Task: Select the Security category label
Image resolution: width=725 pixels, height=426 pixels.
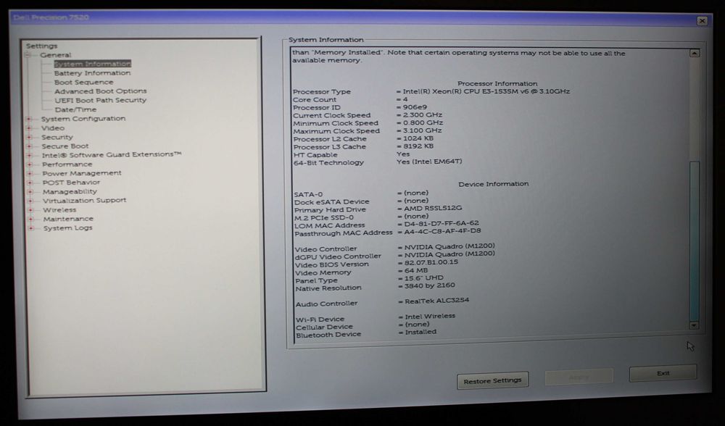Action: coord(57,137)
